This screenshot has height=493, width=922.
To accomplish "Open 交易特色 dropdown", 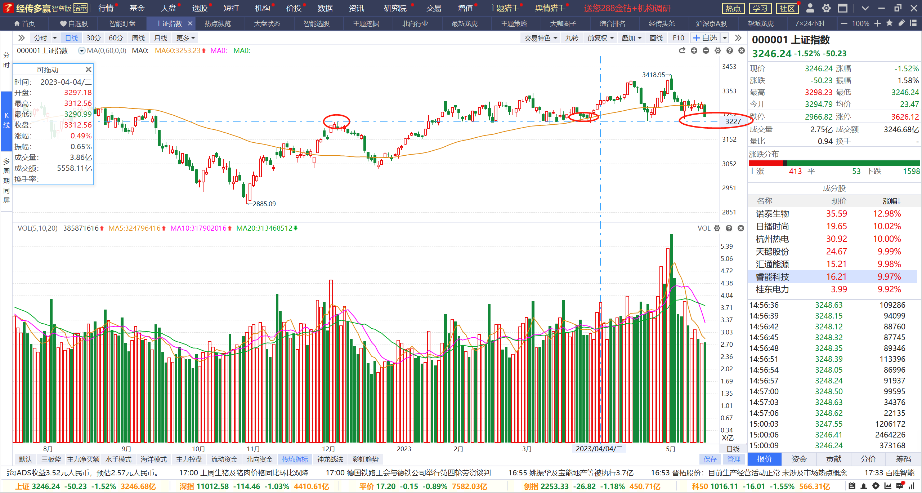I will [x=541, y=38].
